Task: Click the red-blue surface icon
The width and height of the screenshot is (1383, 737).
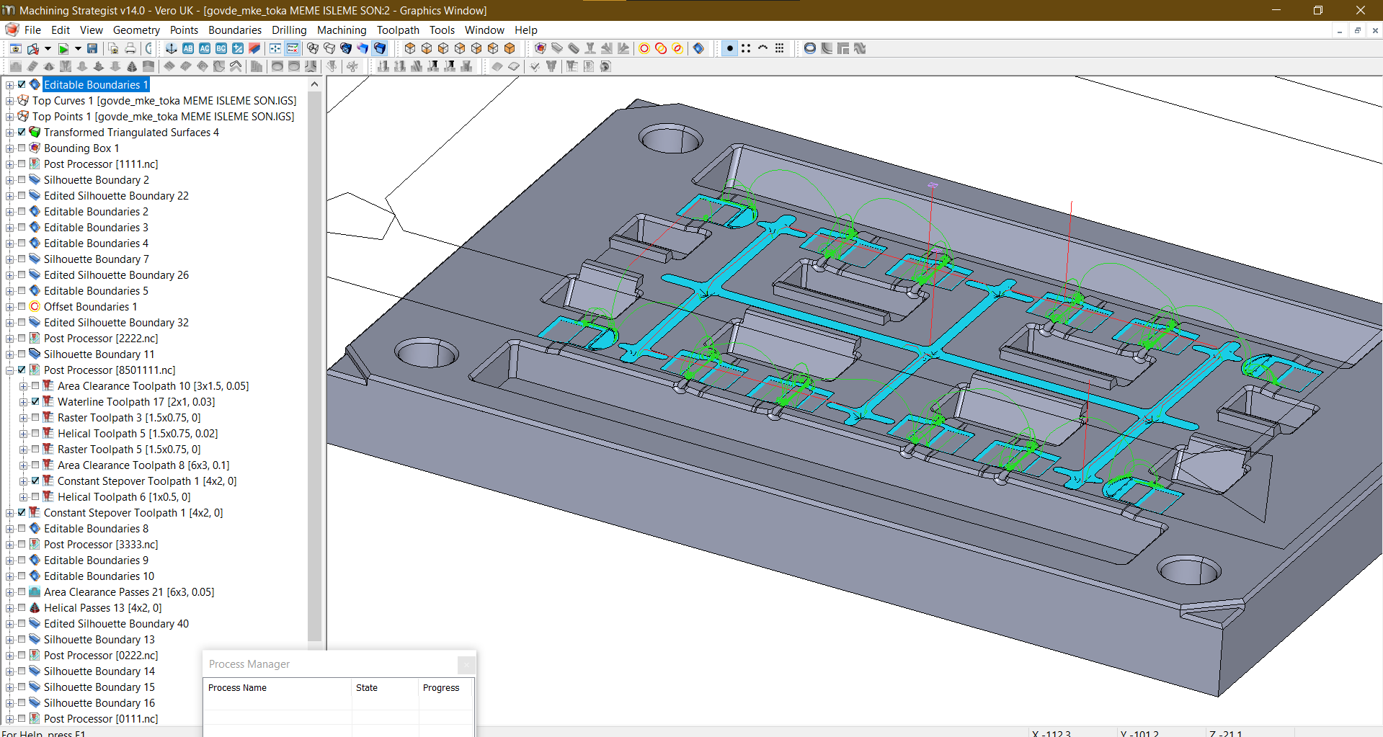Action: tap(254, 48)
